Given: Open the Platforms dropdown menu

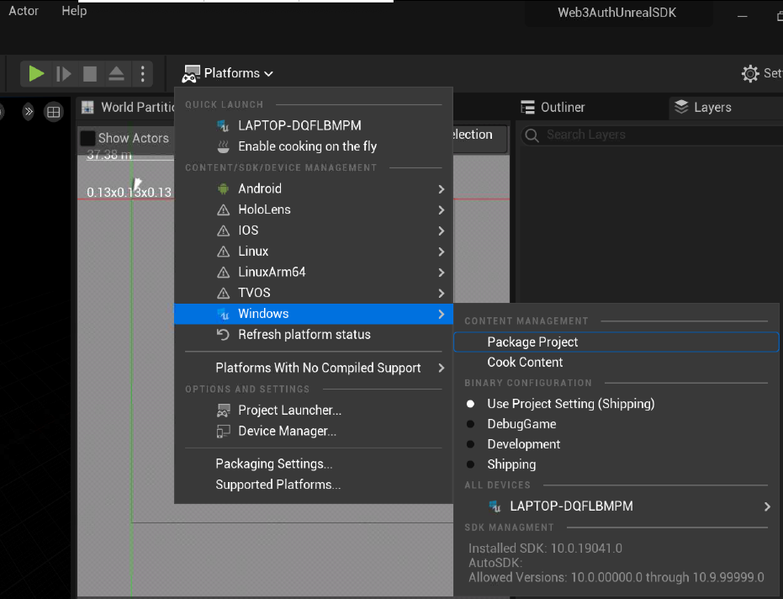Looking at the screenshot, I should tap(229, 73).
